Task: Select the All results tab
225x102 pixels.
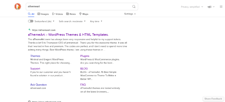Action: click(31, 14)
